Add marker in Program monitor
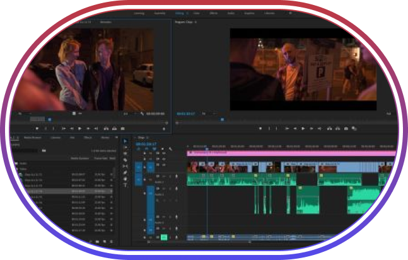The height and width of the screenshot is (260, 408). 260,128
